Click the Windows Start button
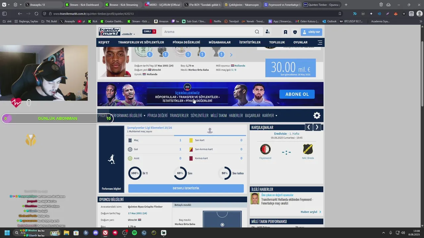Image resolution: width=424 pixels, height=238 pixels. click(7, 233)
